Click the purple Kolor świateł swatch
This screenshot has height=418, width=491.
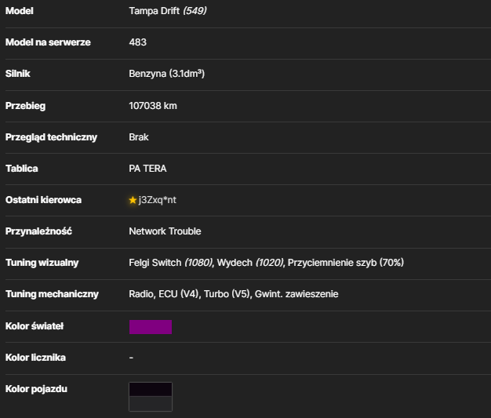pos(151,327)
